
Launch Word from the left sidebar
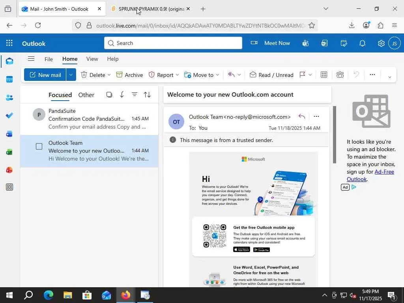(9, 134)
